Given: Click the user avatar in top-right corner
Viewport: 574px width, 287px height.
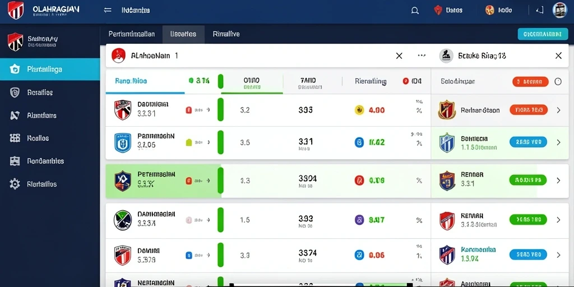Looking at the screenshot, I should pos(559,10).
